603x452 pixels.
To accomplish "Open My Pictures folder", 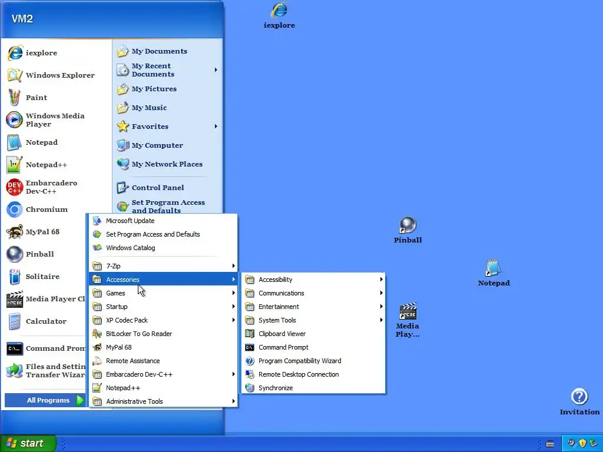I will click(x=167, y=89).
